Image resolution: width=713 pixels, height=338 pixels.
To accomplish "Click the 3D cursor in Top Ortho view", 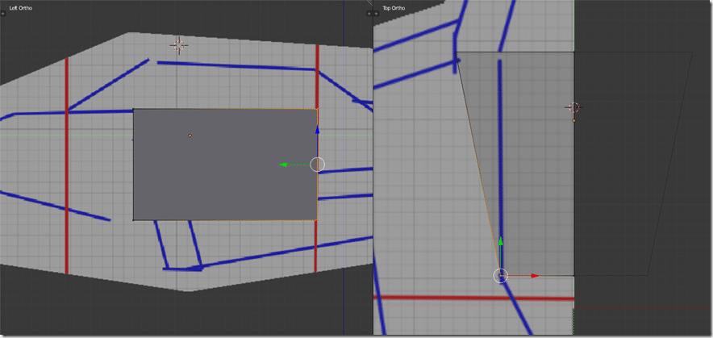I will (573, 107).
